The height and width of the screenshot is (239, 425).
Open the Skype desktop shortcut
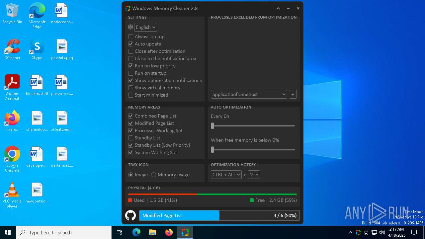point(37,49)
